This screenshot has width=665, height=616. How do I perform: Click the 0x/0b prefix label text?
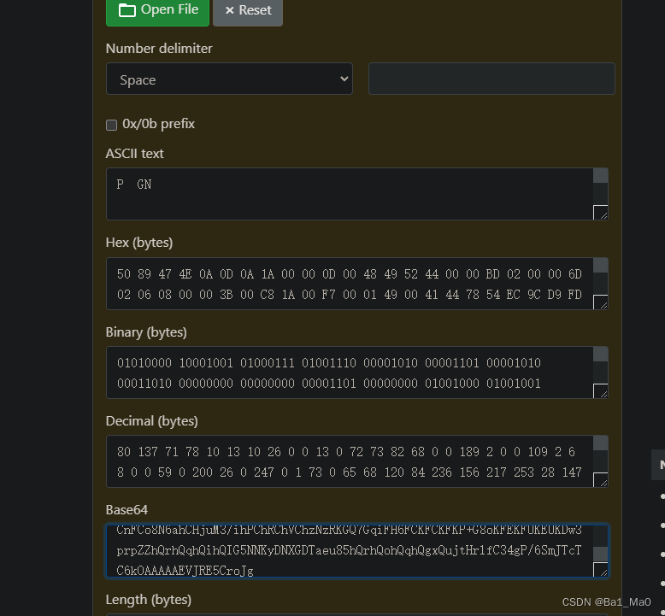[159, 124]
